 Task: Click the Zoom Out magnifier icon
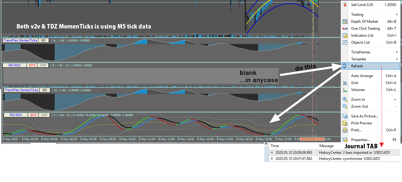coord(345,106)
